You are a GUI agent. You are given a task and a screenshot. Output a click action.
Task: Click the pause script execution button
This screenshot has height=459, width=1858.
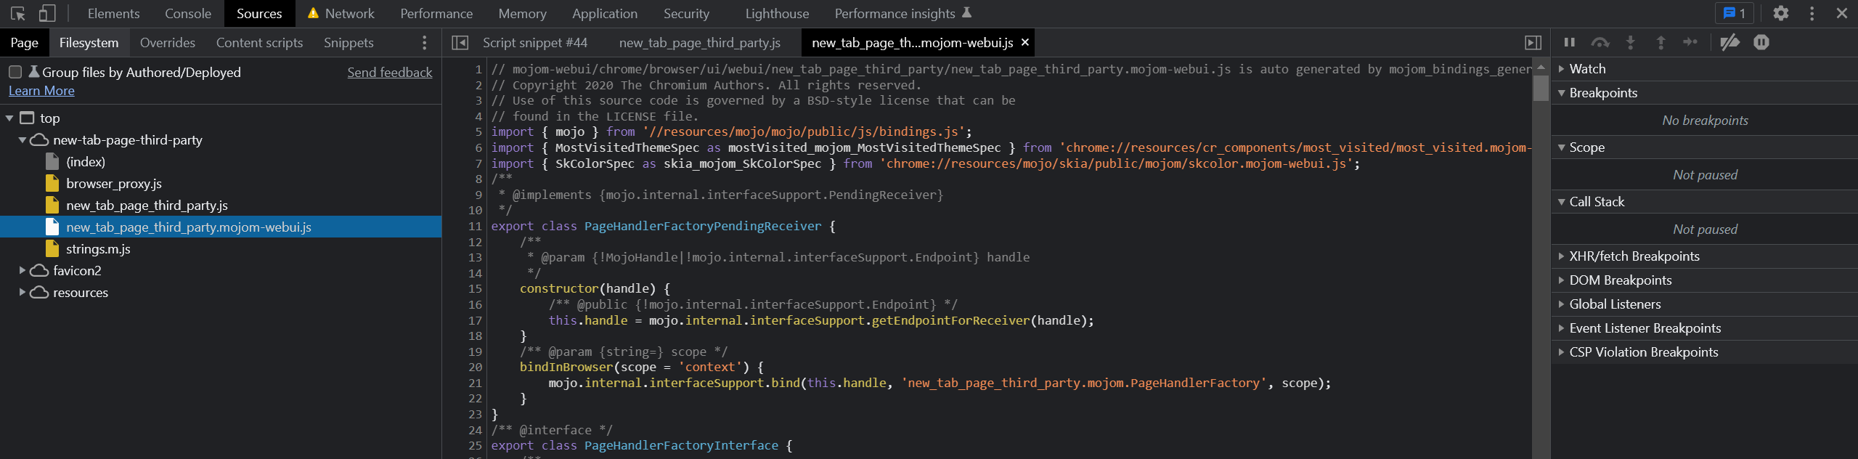pos(1569,43)
